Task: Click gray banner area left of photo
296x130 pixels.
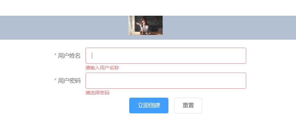Action: (64, 28)
